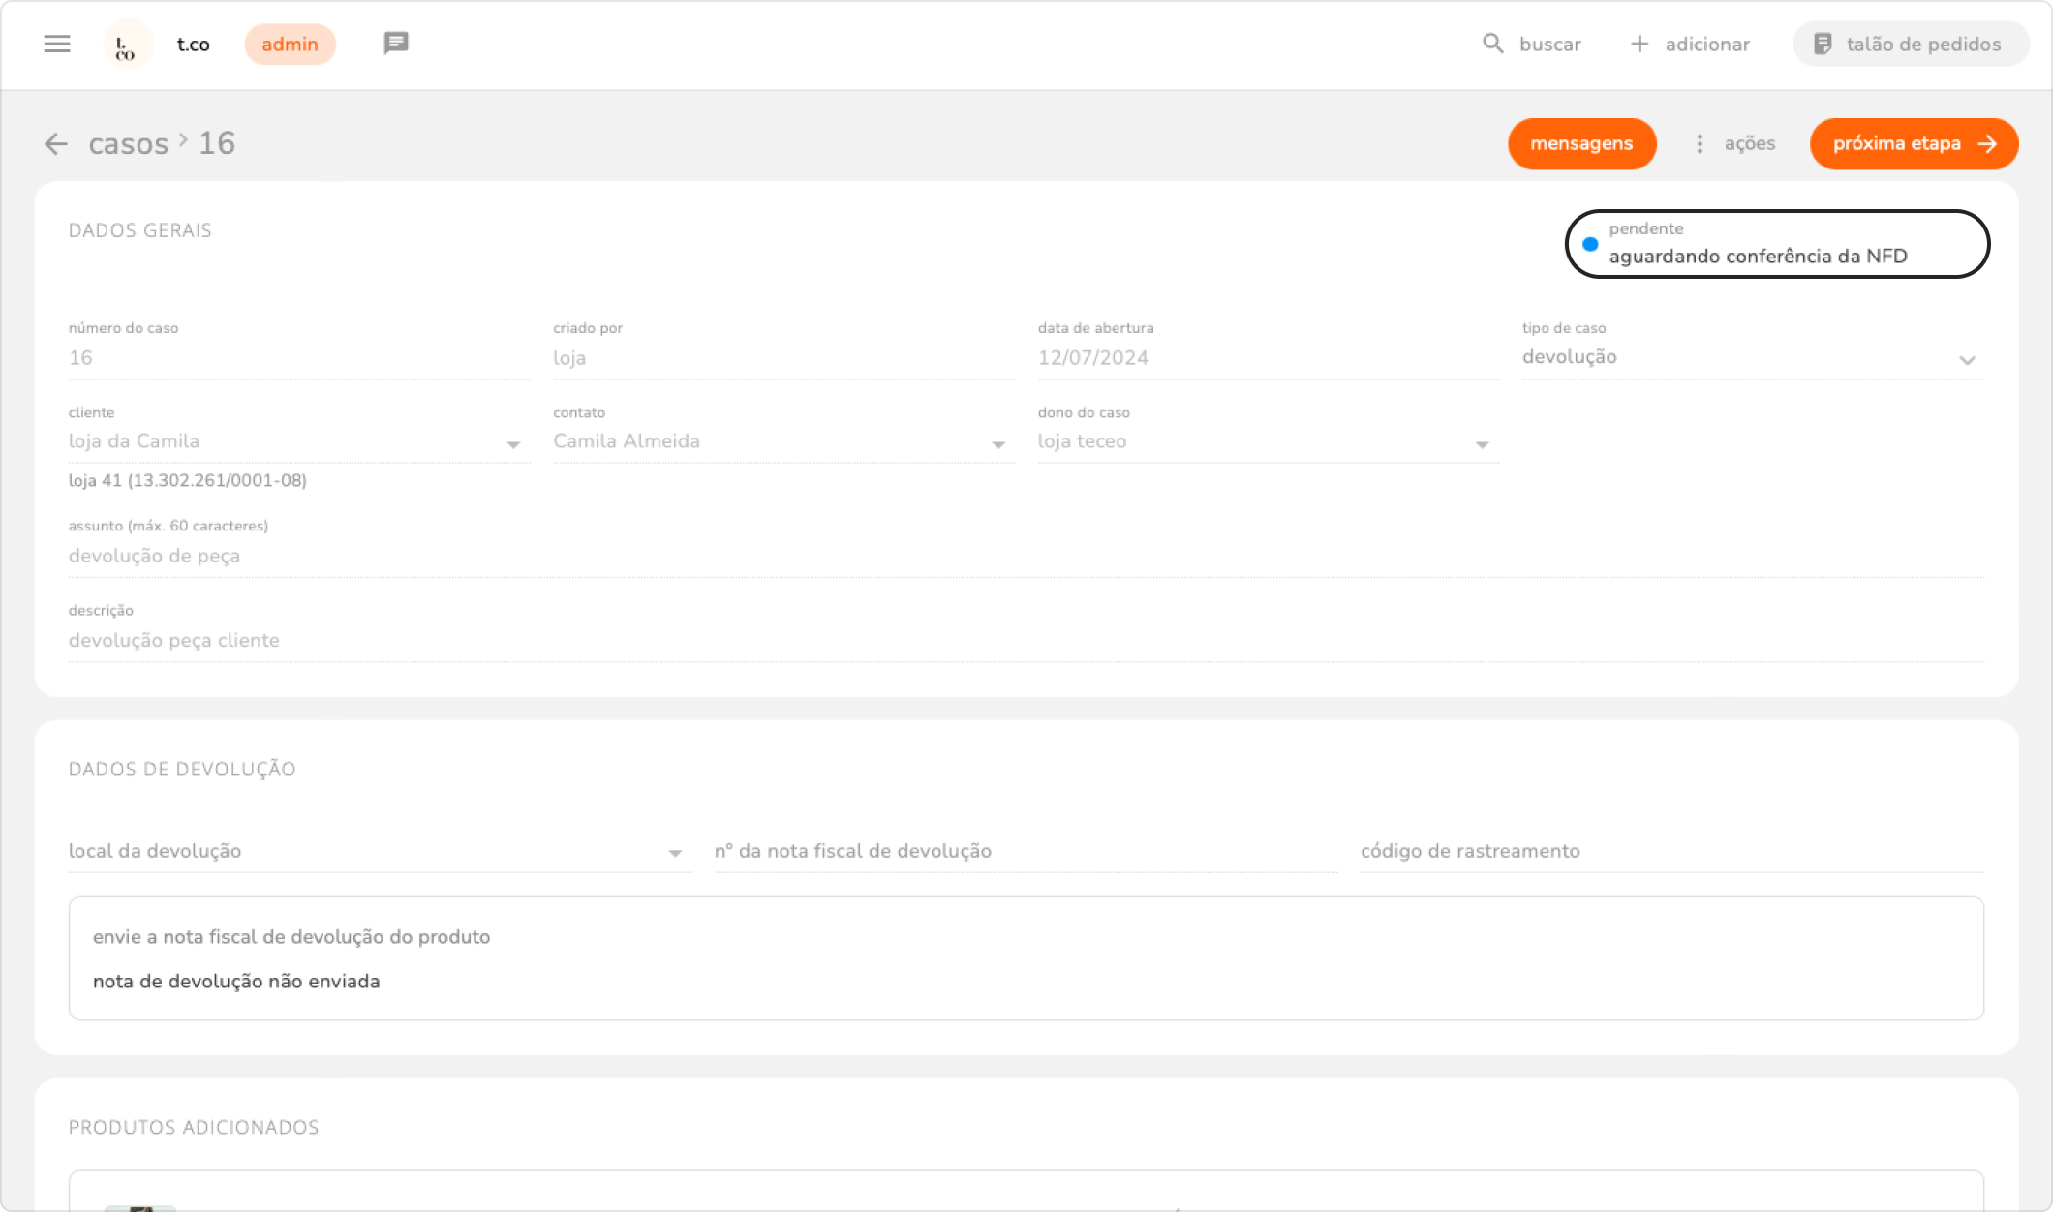Click the talão de pedidos document icon

(x=1823, y=44)
